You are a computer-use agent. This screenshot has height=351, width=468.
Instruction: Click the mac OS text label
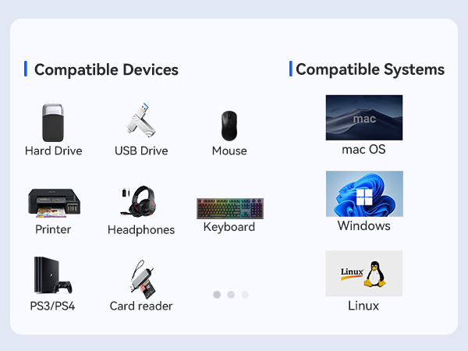click(363, 149)
